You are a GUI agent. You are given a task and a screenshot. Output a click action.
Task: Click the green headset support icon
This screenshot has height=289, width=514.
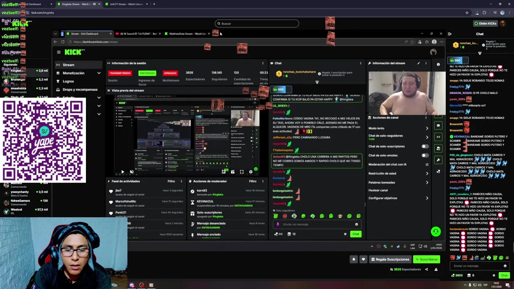(x=436, y=232)
